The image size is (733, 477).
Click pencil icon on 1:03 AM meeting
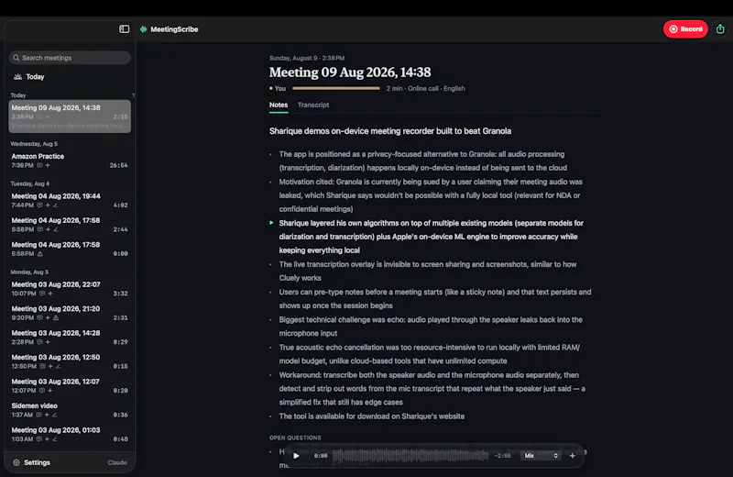pos(55,439)
